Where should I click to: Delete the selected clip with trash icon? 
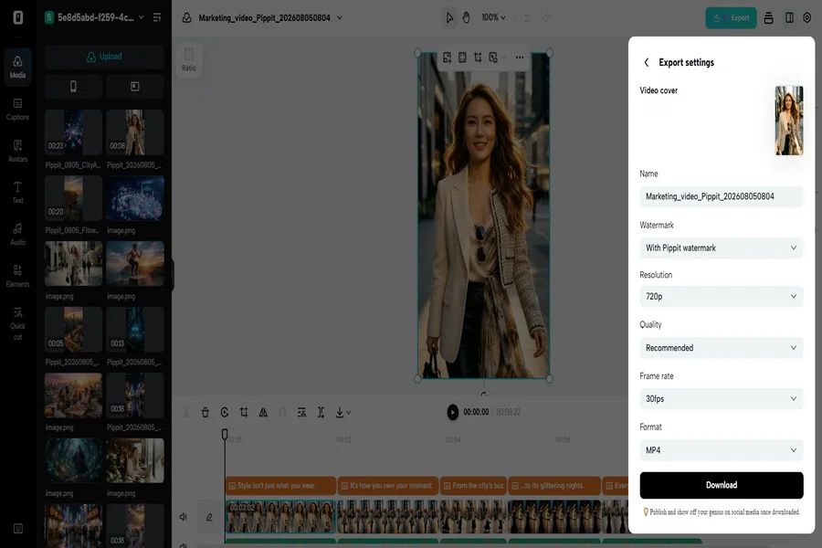[x=205, y=413]
